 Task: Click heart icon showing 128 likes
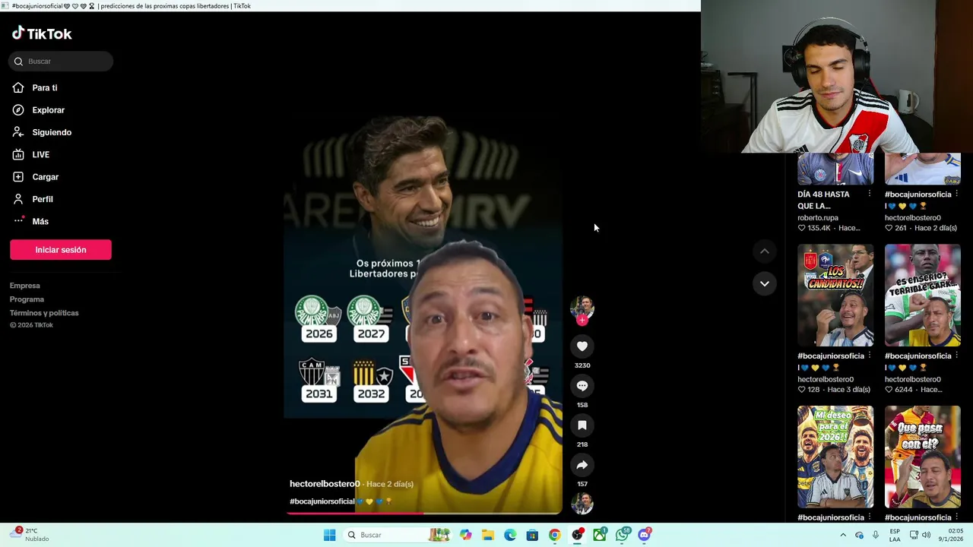click(801, 390)
